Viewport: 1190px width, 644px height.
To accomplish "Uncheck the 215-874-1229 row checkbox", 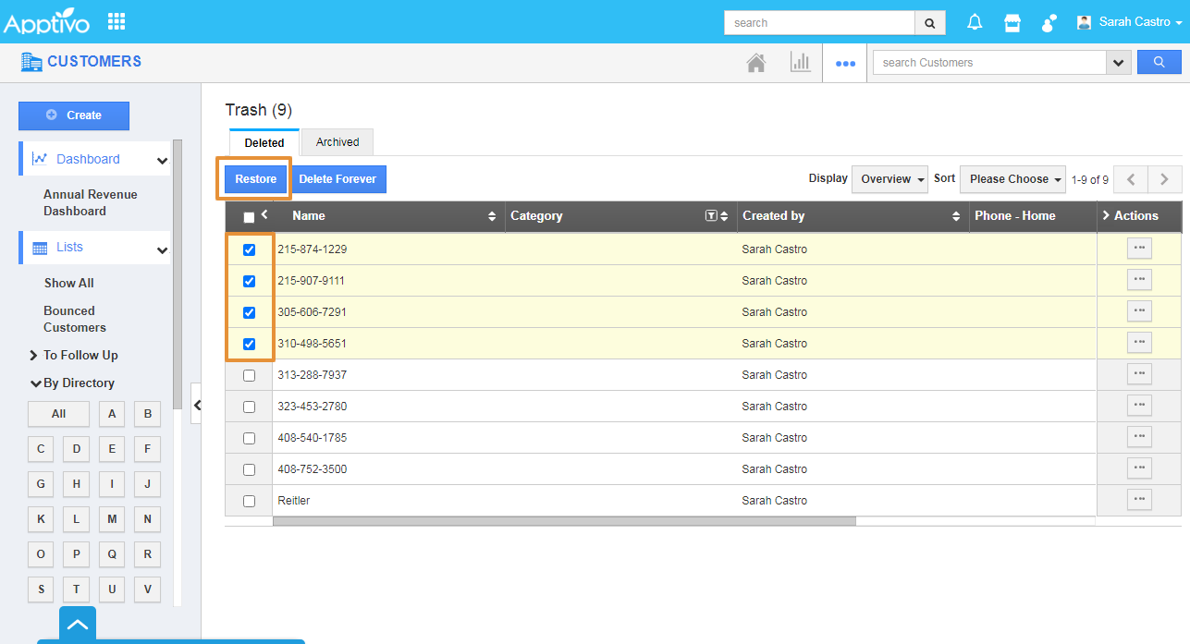I will 249,249.
